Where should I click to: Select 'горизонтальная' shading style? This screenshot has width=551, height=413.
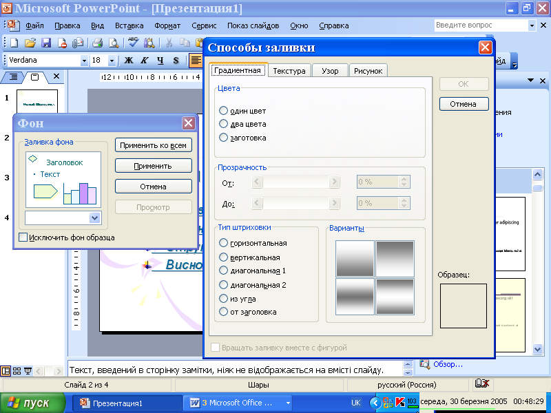(x=223, y=243)
